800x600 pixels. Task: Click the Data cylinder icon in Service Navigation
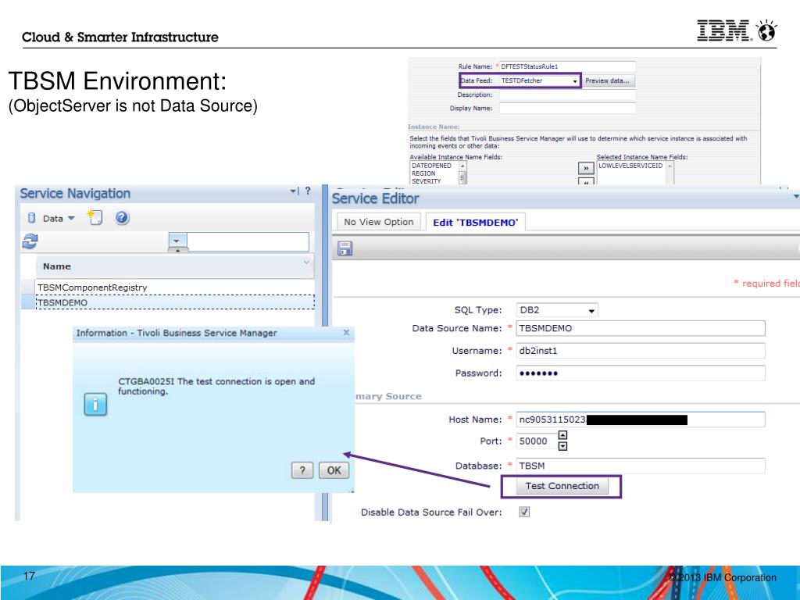(31, 218)
